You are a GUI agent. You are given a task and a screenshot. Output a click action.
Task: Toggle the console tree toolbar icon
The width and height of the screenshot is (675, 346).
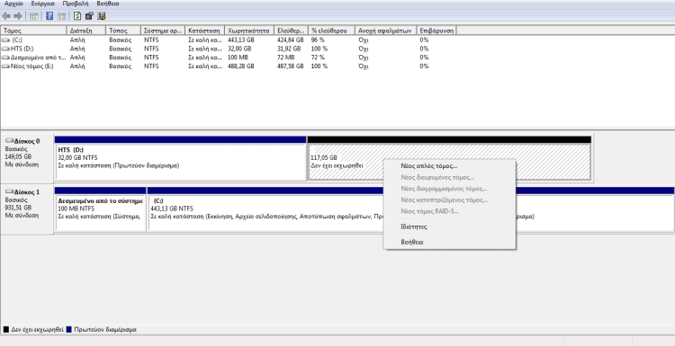click(34, 16)
